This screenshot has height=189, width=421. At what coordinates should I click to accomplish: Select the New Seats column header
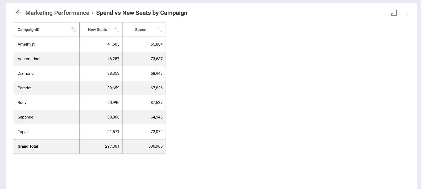(x=101, y=30)
